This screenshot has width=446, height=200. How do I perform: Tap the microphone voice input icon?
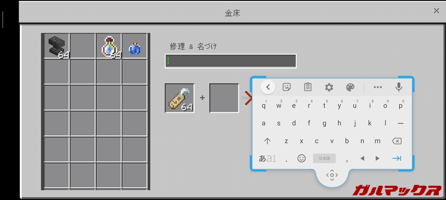(399, 87)
